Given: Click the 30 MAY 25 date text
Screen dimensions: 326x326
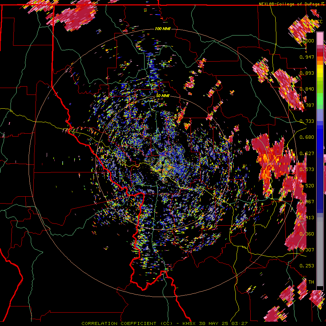Looking at the screenshot, I should [x=214, y=323].
